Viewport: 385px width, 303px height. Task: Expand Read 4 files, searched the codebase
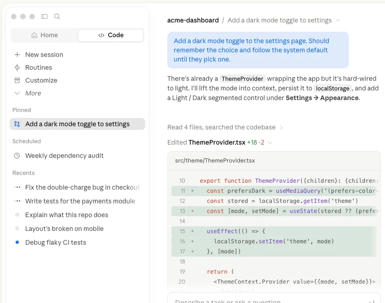[225, 127]
